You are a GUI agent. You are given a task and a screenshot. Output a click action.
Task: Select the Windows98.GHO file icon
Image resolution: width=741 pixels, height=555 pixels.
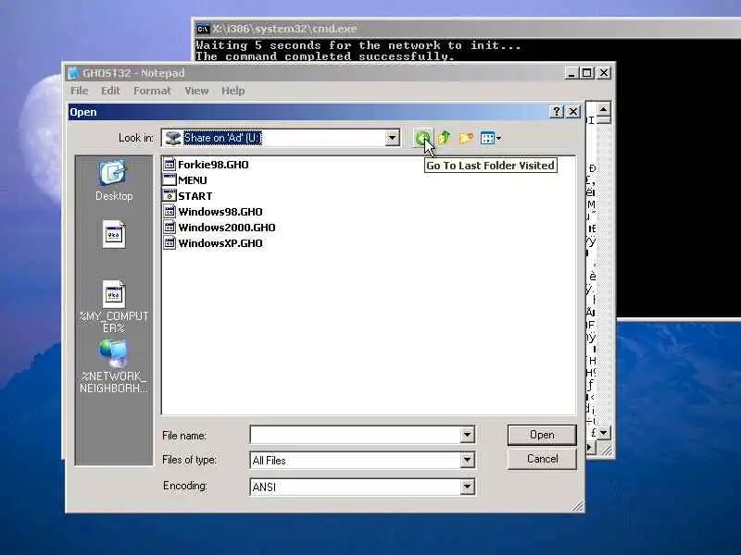click(170, 212)
